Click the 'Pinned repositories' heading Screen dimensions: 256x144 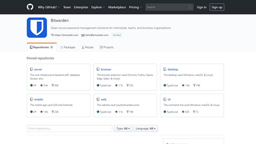pos(40,58)
